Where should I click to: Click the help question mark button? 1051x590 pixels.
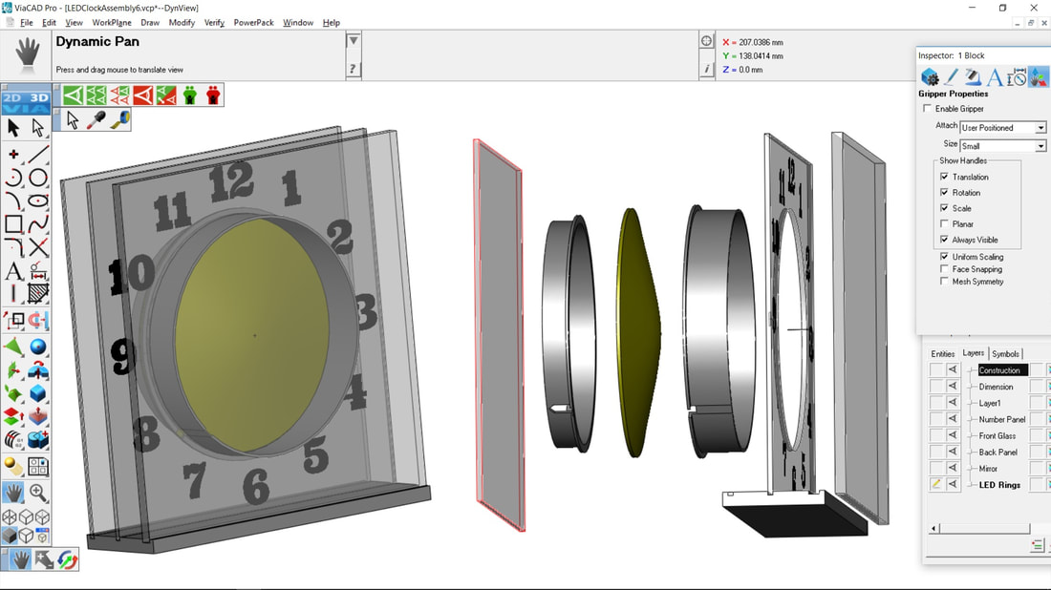click(354, 69)
